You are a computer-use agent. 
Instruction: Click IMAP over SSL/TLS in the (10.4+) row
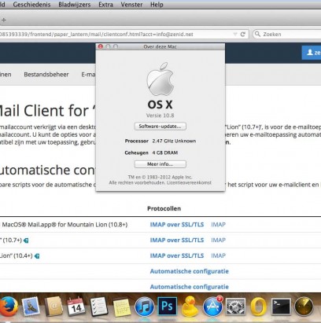point(177,255)
